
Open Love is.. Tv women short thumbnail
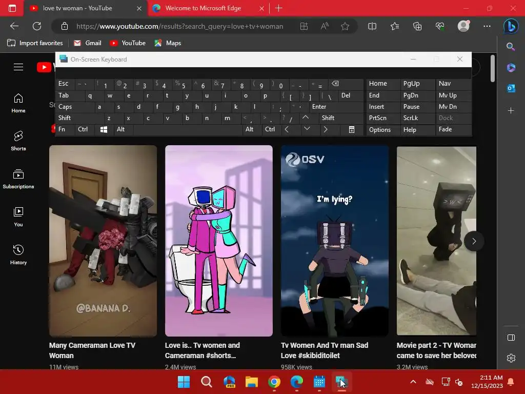coord(218,241)
